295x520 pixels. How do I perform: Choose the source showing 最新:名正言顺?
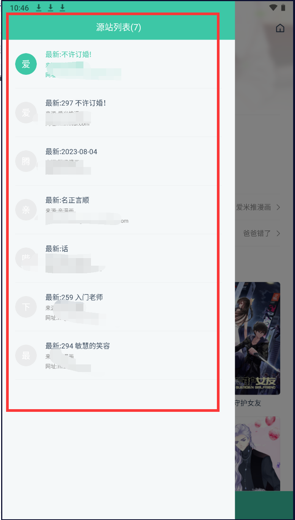tap(116, 210)
